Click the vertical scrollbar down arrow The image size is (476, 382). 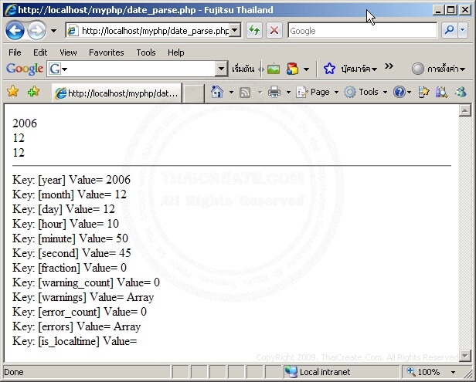click(464, 355)
